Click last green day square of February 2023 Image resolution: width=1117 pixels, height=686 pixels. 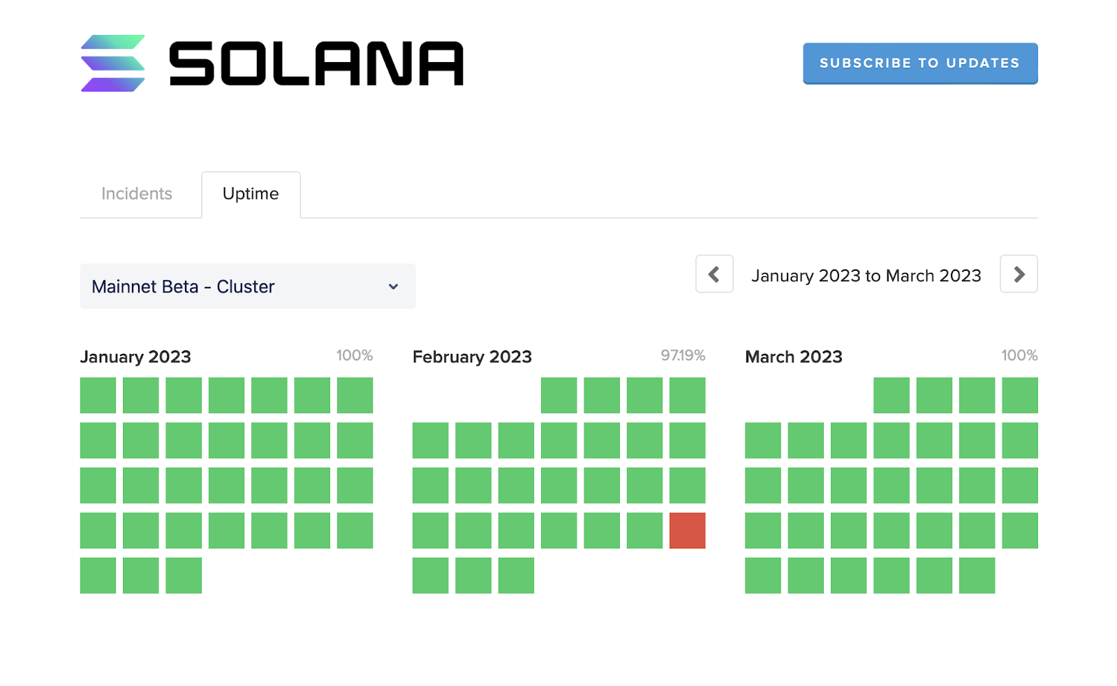(x=517, y=576)
